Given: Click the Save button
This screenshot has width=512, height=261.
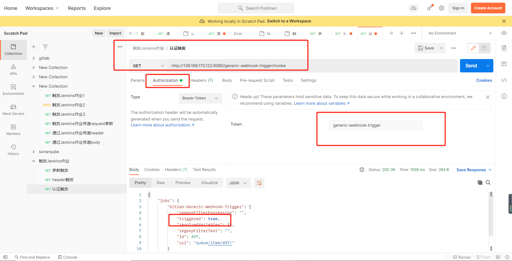Looking at the screenshot, I should coord(426,48).
